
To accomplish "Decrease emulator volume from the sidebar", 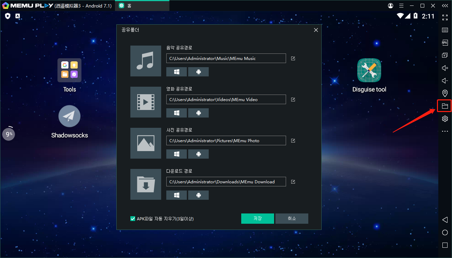I will tap(444, 81).
